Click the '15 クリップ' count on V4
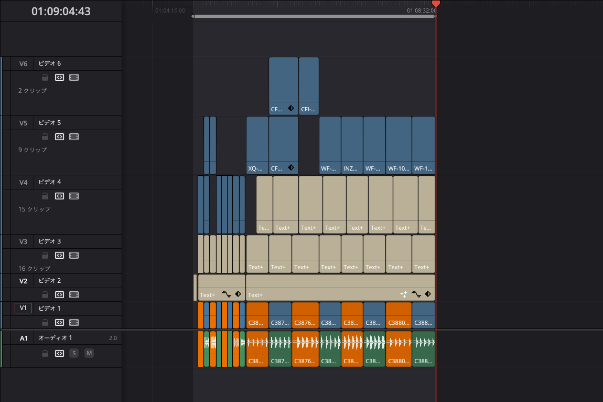The image size is (603, 402). (x=34, y=209)
